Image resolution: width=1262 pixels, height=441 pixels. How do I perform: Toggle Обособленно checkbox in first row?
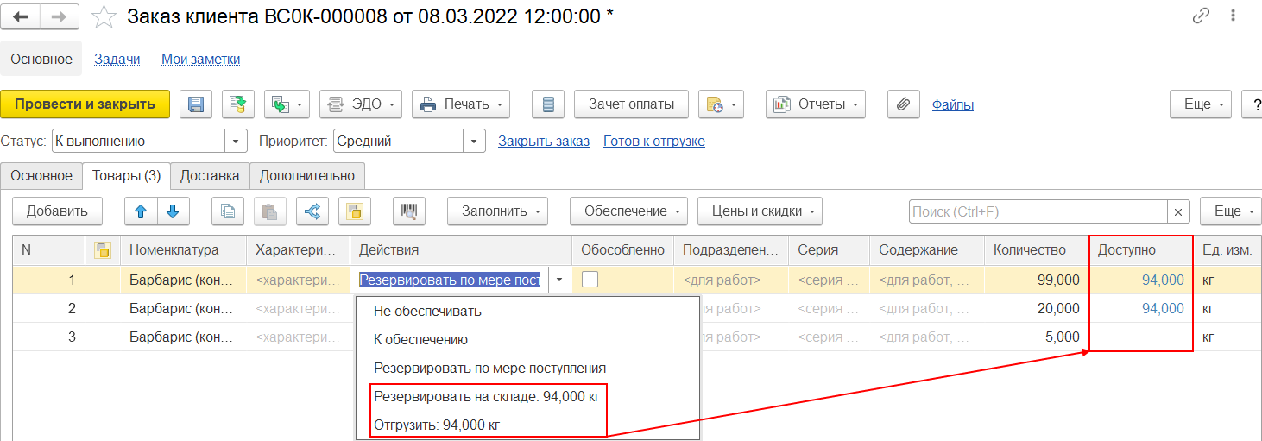[590, 279]
